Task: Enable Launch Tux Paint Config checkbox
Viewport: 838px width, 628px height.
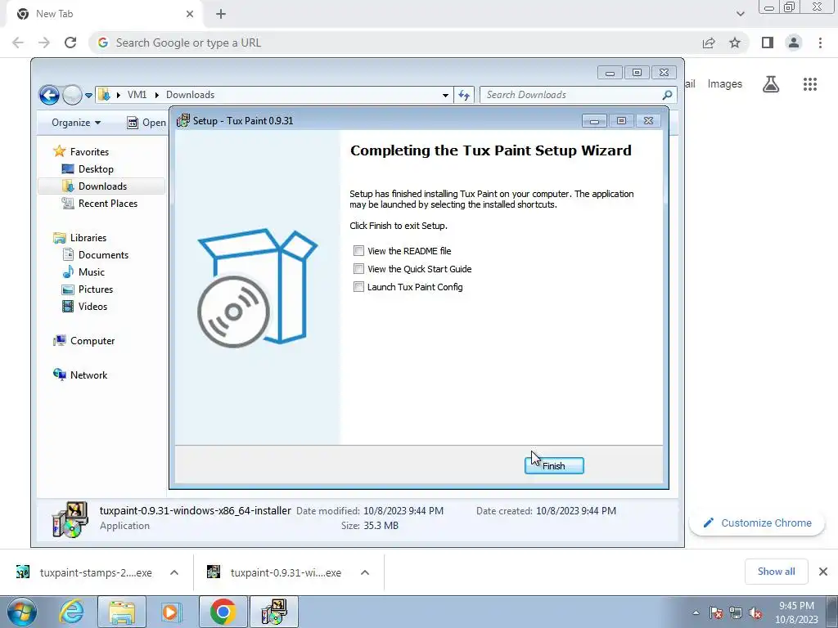Action: (358, 287)
